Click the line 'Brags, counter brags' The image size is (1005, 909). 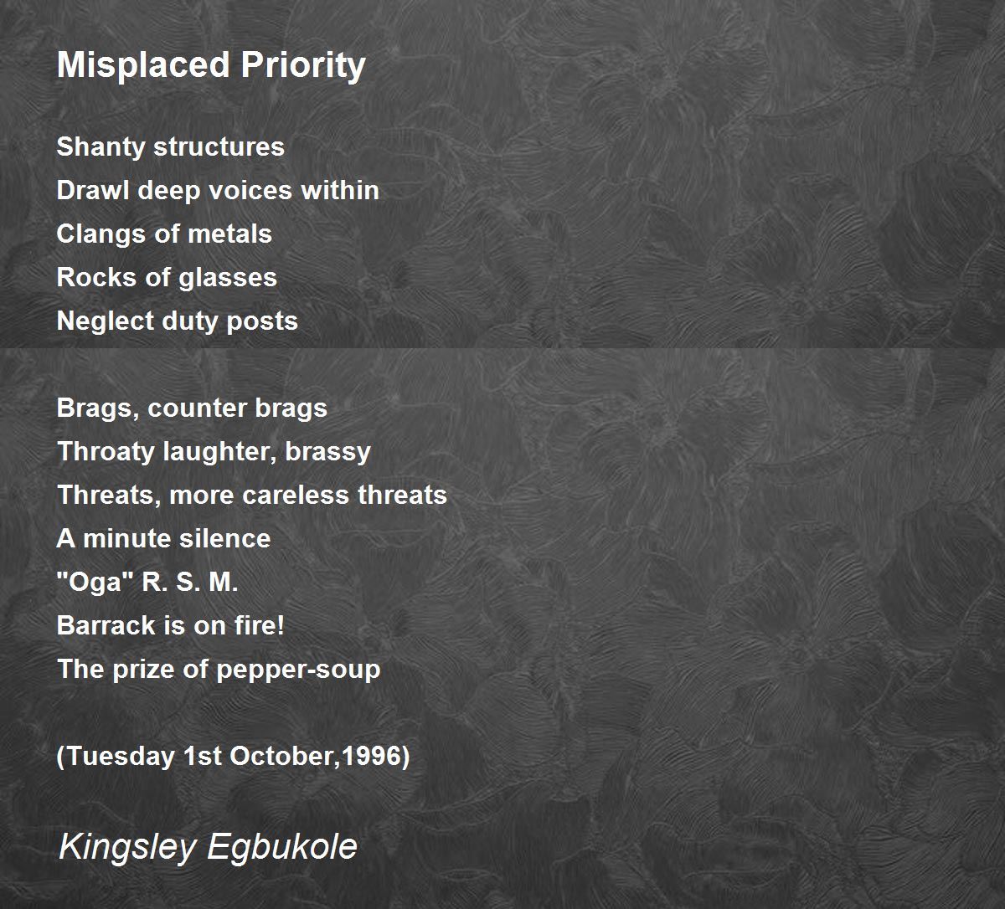click(x=192, y=408)
